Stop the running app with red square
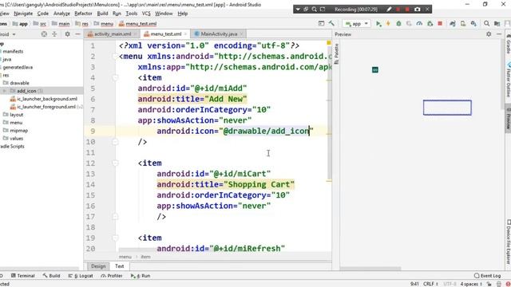Image resolution: width=511 pixels, height=287 pixels. tap(440, 24)
